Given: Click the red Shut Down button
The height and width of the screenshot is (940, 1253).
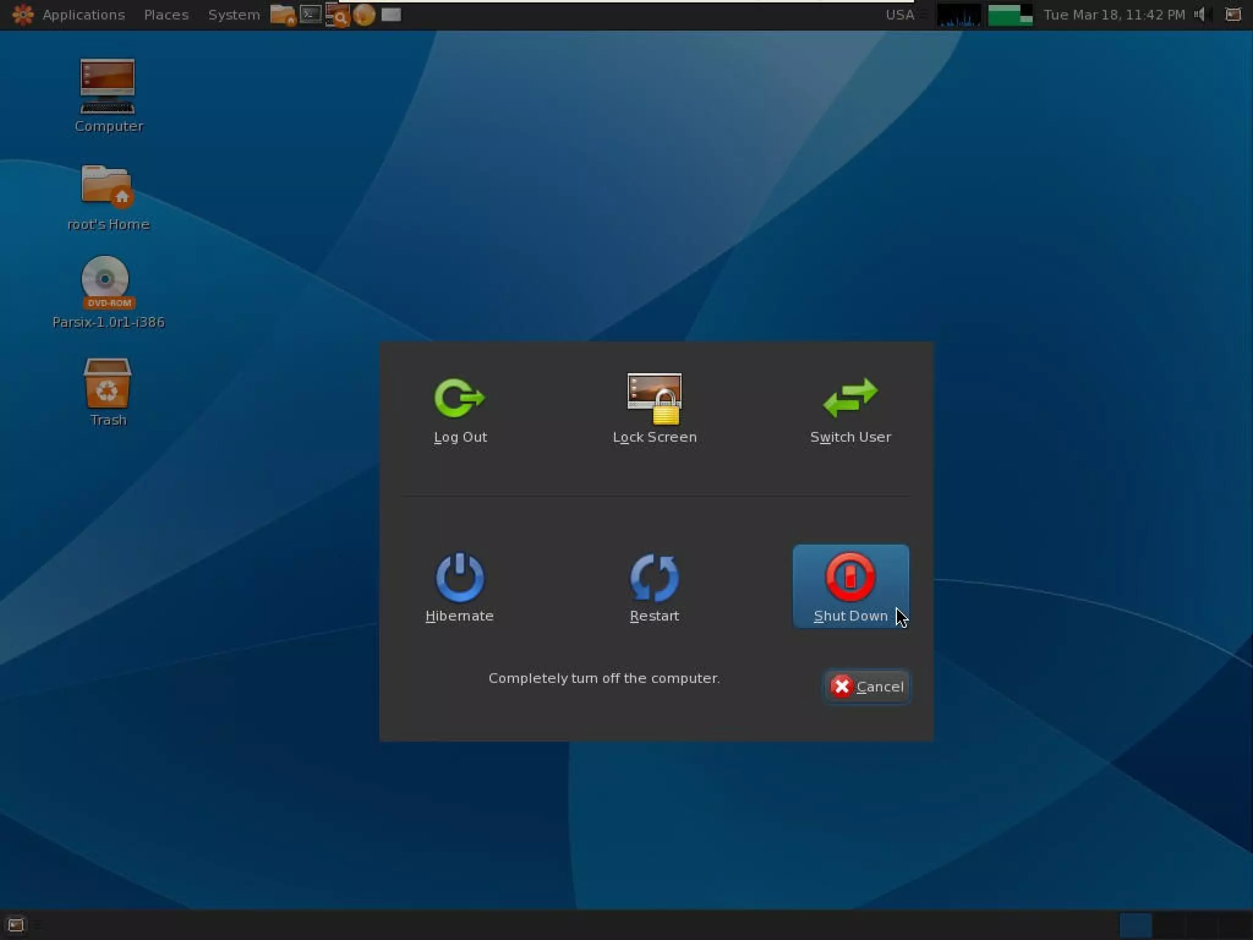Looking at the screenshot, I should click(850, 586).
